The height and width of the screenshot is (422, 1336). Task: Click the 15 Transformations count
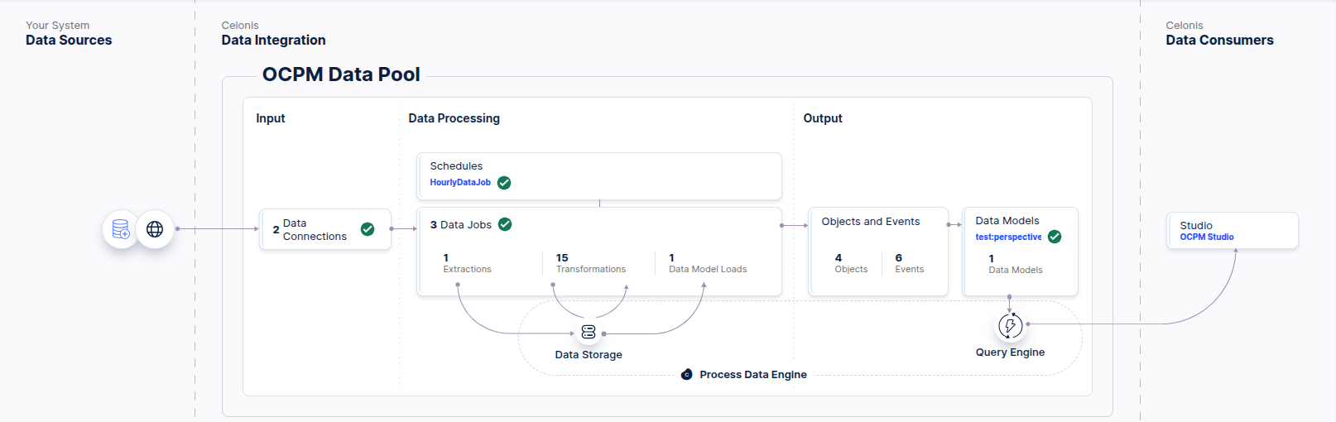591,263
